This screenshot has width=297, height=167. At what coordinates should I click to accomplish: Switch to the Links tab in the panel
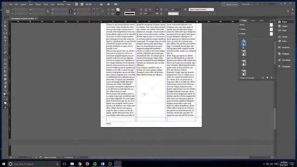pos(261,20)
